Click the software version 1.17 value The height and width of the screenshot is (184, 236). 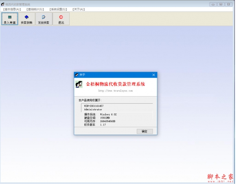click(x=103, y=125)
